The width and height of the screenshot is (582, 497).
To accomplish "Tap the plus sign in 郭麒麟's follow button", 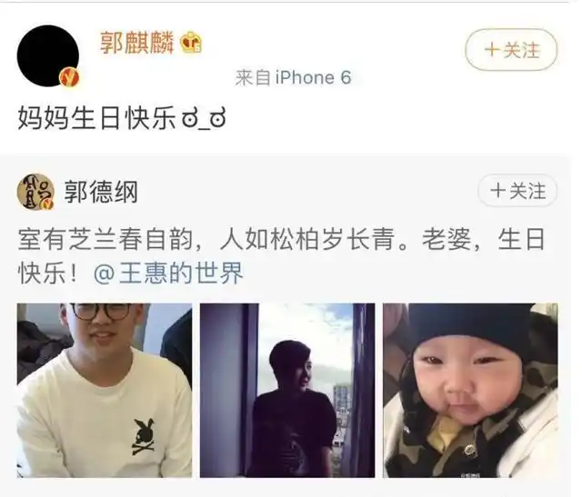I will click(x=491, y=50).
